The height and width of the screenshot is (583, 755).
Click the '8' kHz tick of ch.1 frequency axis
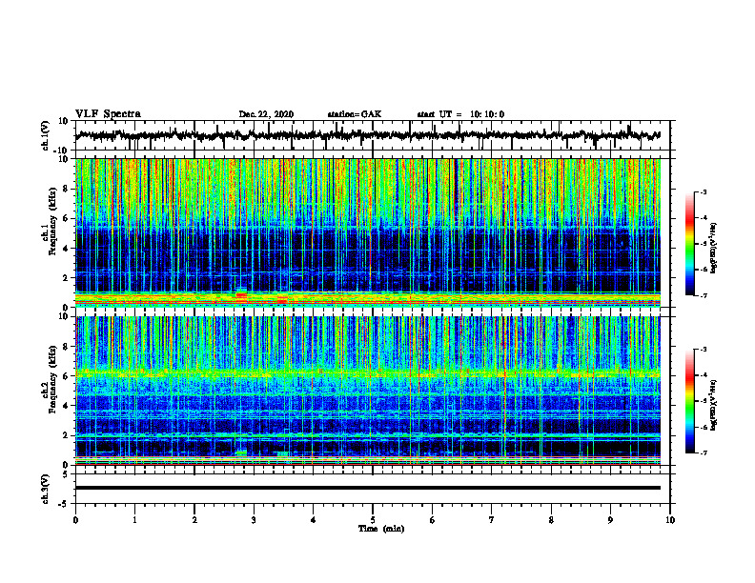click(x=66, y=189)
